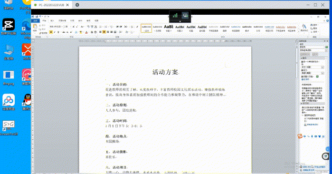Click the ScreenToGif desktop shortcut
This screenshot has height=174, width=332.
tap(9, 128)
